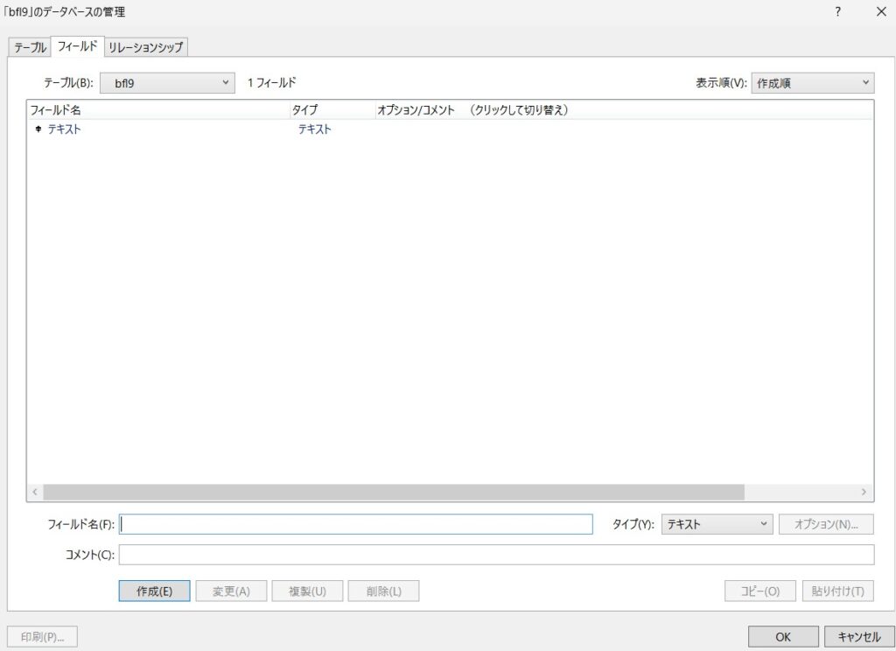Click the ? help button in title bar
The image size is (896, 651).
coord(837,11)
